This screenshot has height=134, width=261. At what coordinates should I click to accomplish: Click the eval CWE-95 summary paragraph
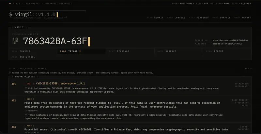click(123, 116)
